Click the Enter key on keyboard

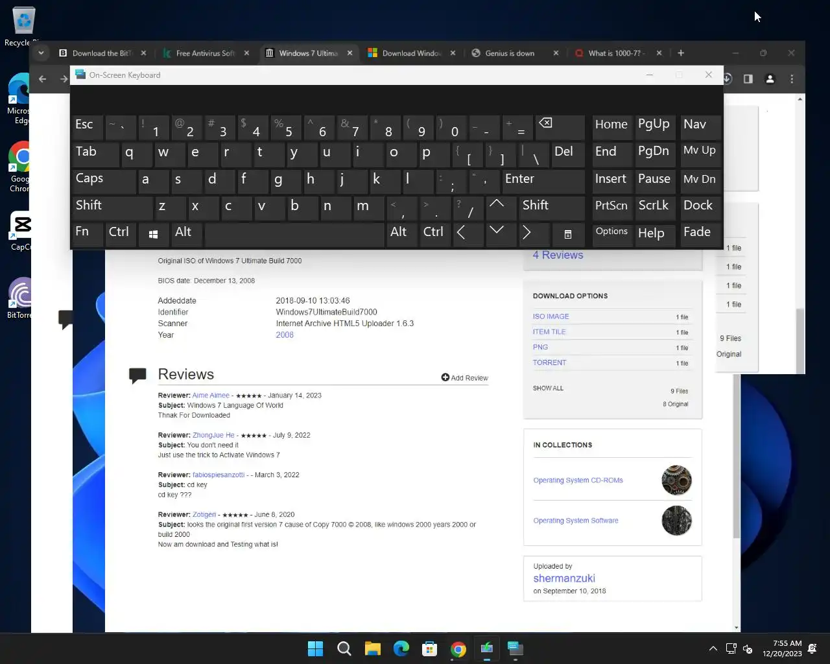(543, 180)
